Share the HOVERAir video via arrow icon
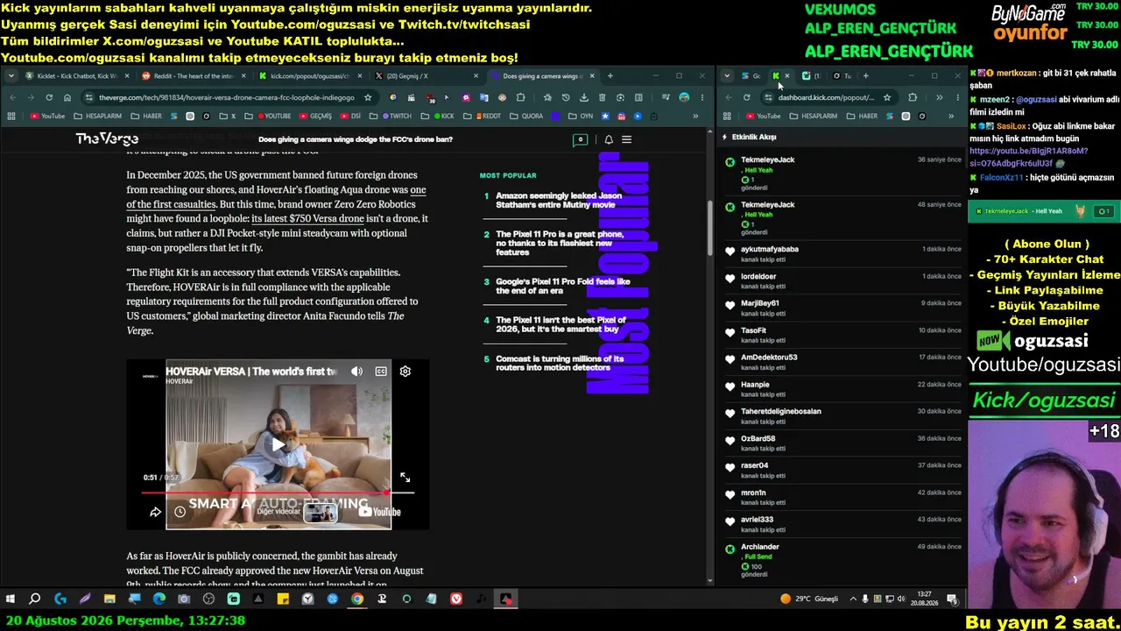The image size is (1121, 631). click(155, 512)
